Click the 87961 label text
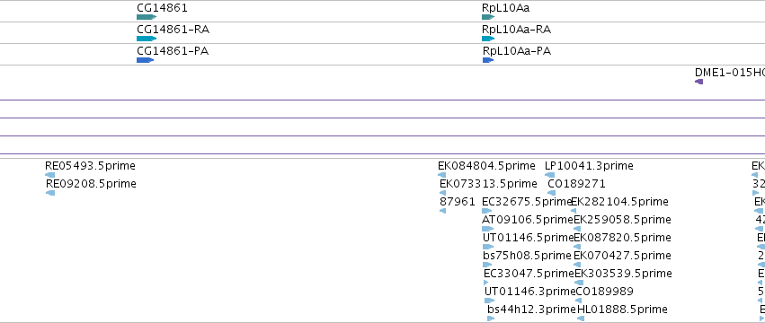Screen dimensions: 765x323 tap(458, 202)
